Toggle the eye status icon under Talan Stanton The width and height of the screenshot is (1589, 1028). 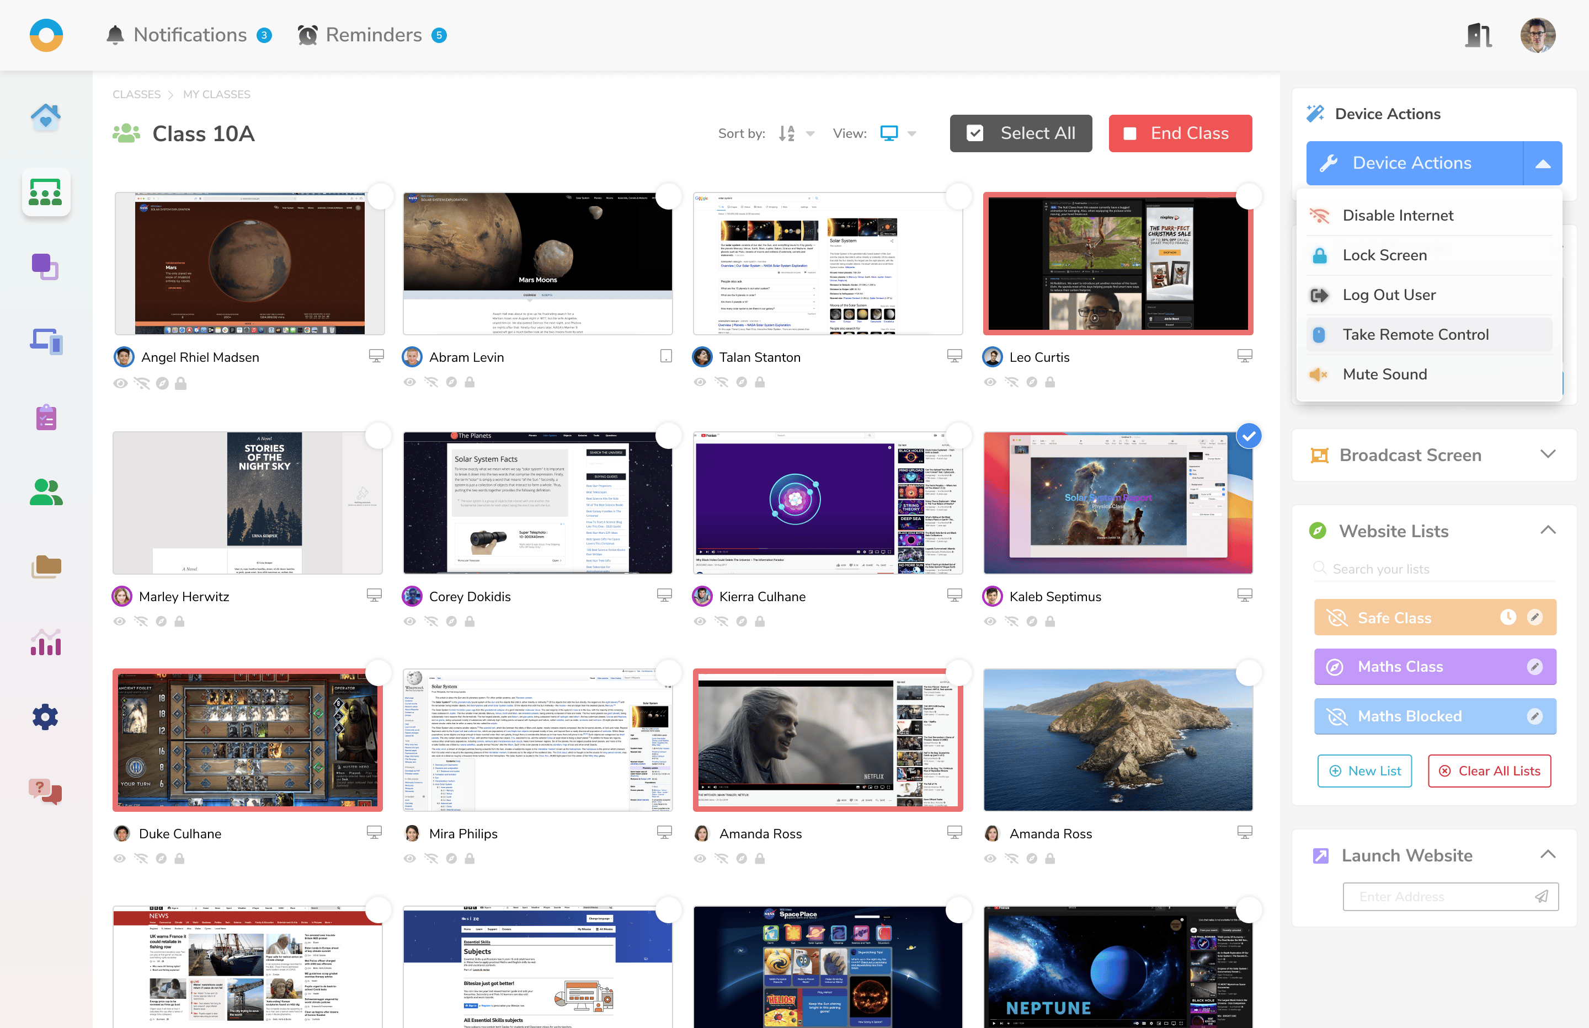[700, 382]
